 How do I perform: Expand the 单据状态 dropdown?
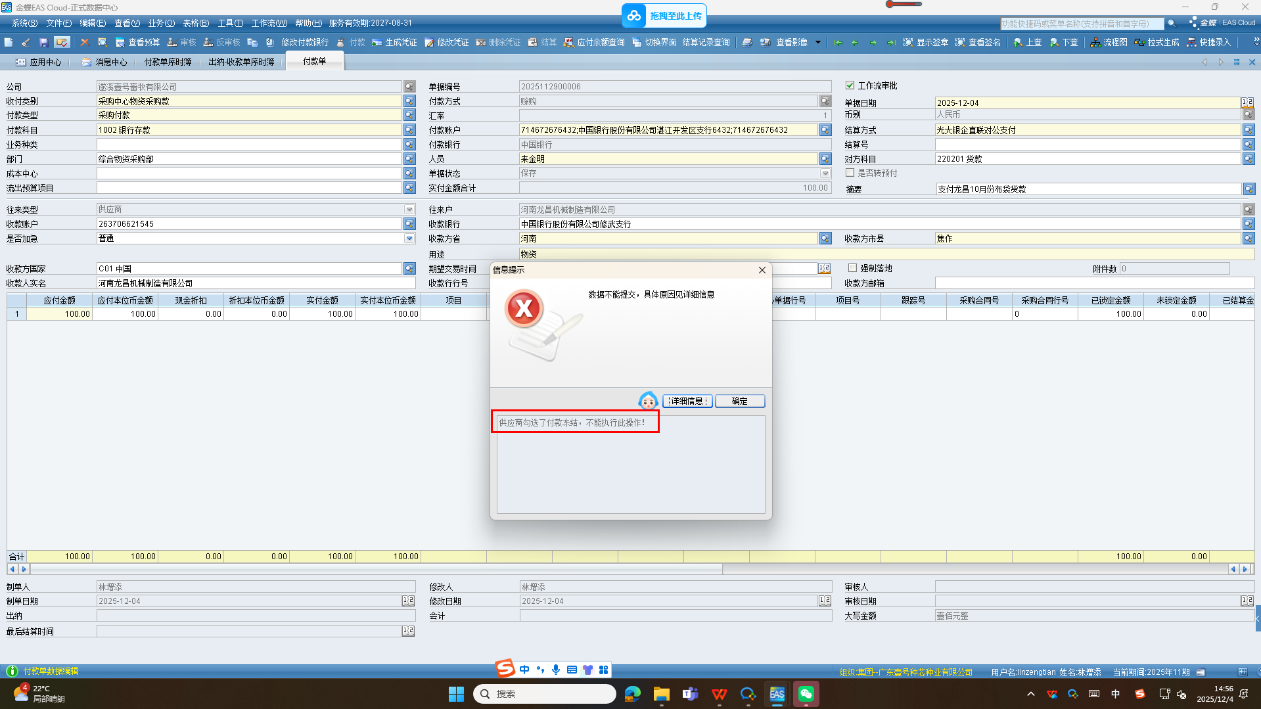click(825, 173)
